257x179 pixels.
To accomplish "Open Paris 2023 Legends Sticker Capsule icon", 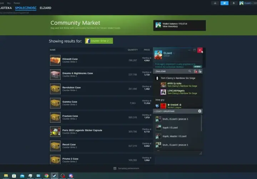I will coord(55,132).
